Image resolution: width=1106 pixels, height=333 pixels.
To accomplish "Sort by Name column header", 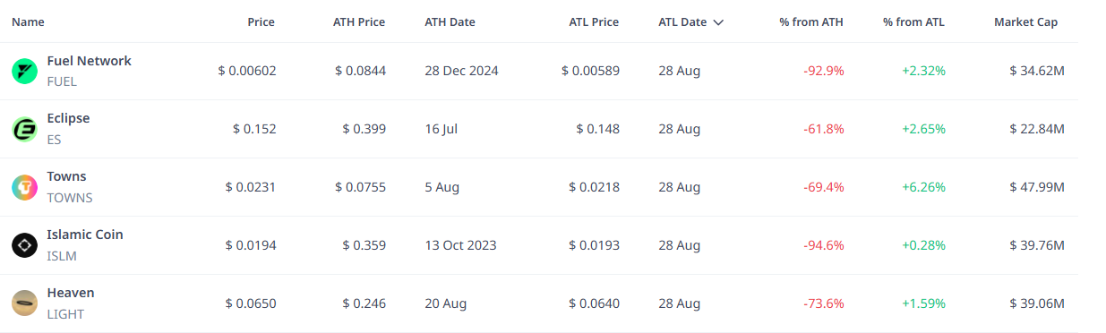I will point(28,22).
